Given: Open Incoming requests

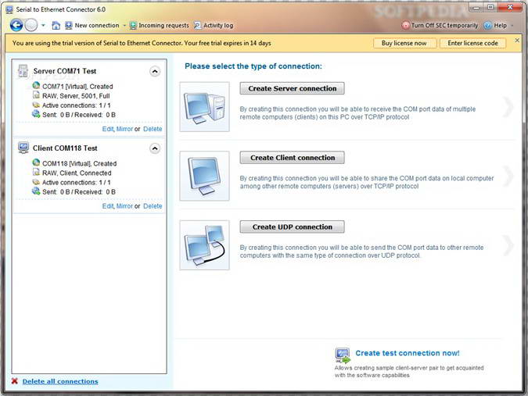Looking at the screenshot, I should click(x=160, y=25).
